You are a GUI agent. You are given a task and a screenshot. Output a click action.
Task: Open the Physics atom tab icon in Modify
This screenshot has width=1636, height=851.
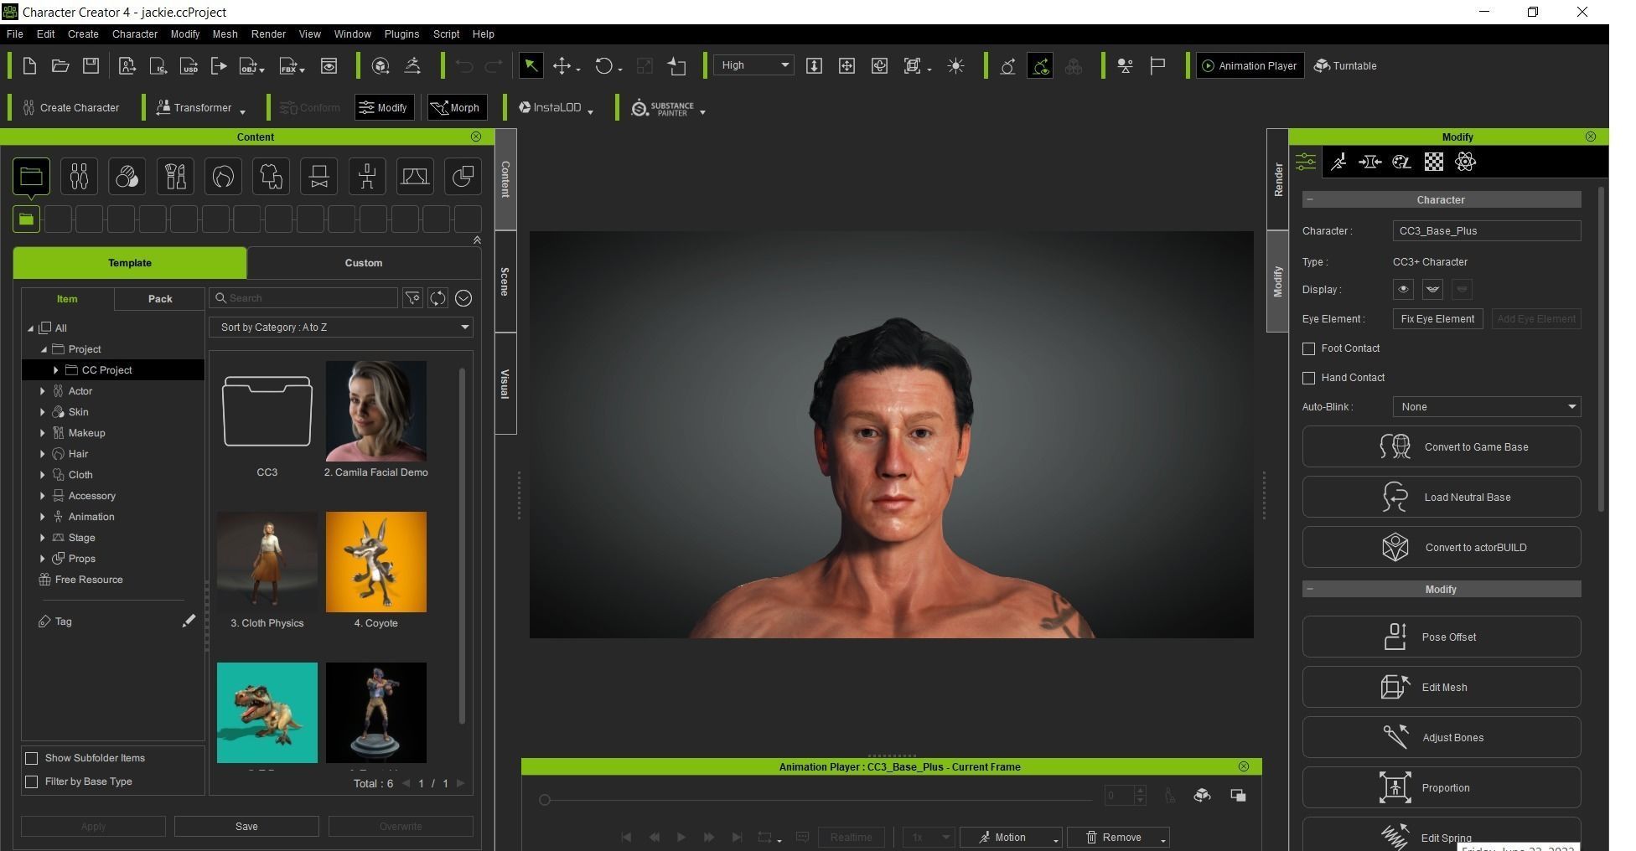(x=1466, y=162)
